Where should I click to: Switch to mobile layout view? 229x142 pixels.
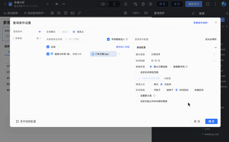tap(114, 4)
